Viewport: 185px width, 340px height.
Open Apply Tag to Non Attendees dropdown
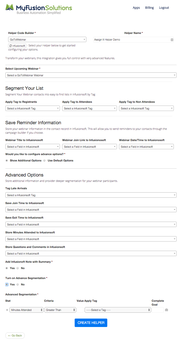pyautogui.click(x=146, y=108)
